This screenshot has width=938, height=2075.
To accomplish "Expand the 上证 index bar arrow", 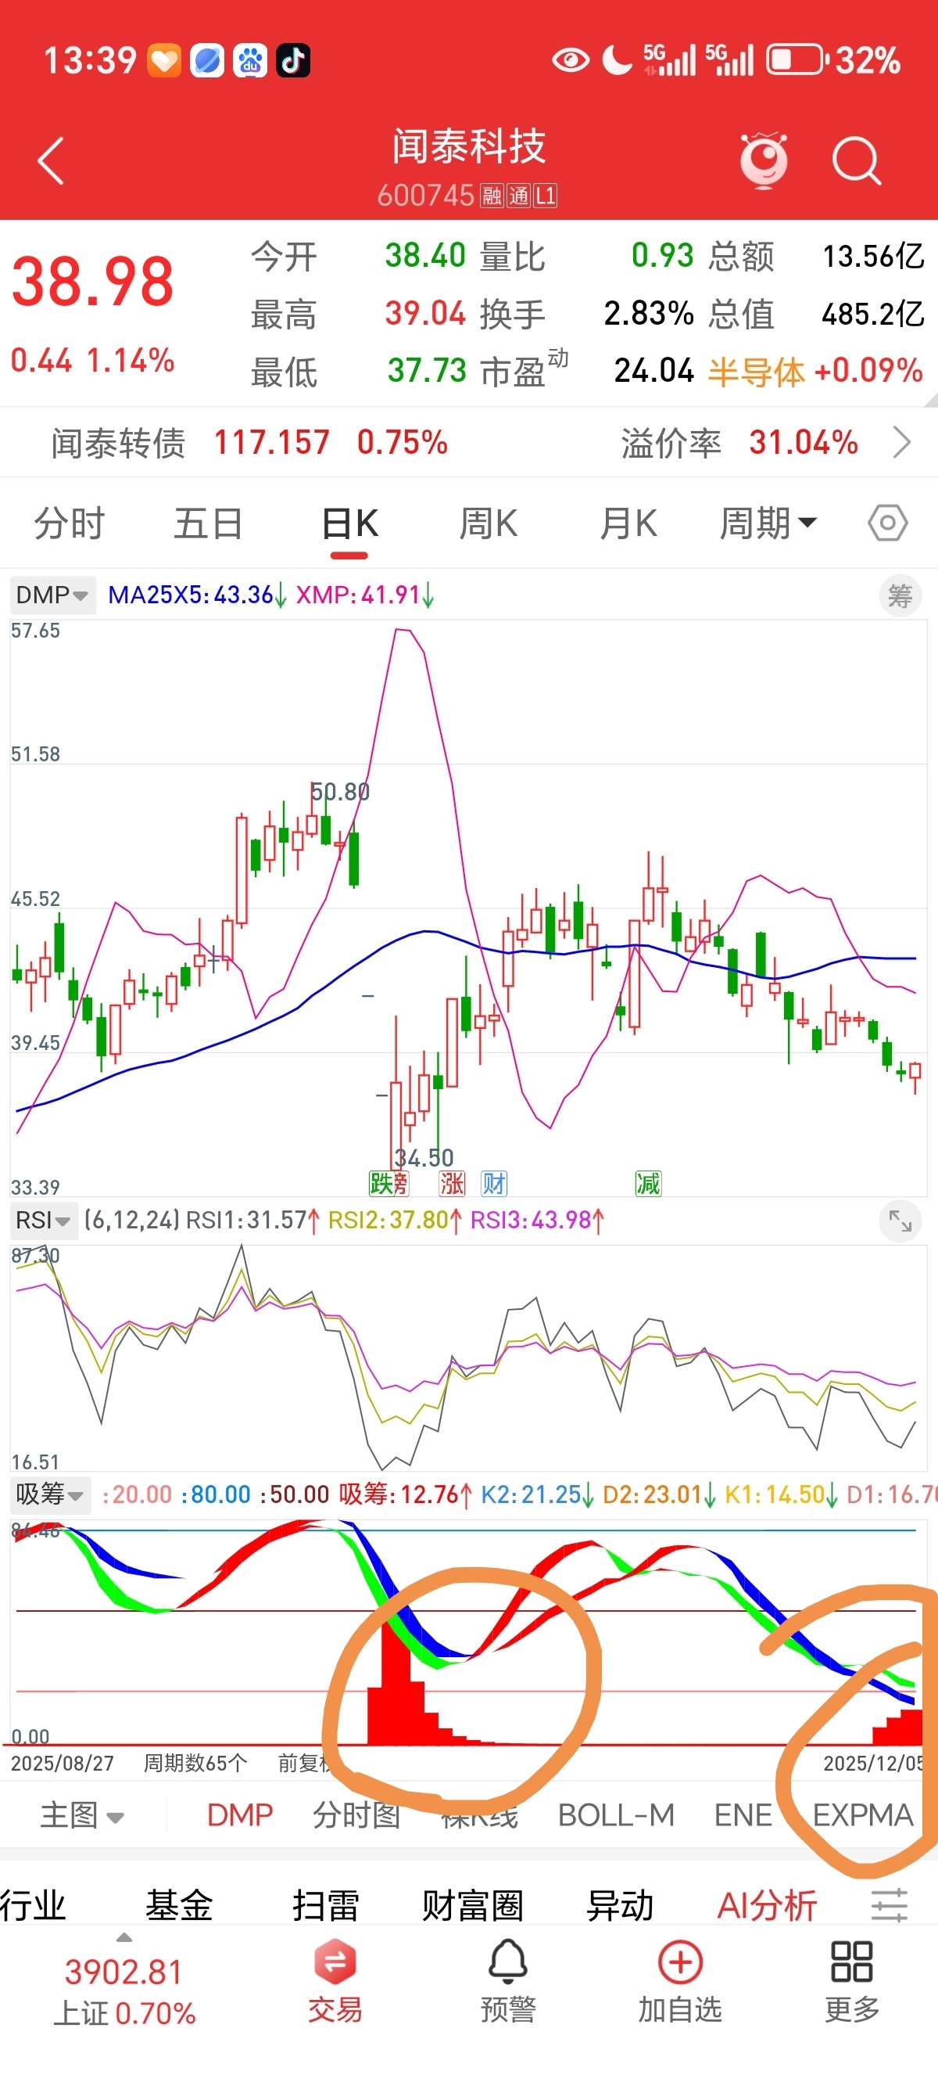I will (x=124, y=1937).
